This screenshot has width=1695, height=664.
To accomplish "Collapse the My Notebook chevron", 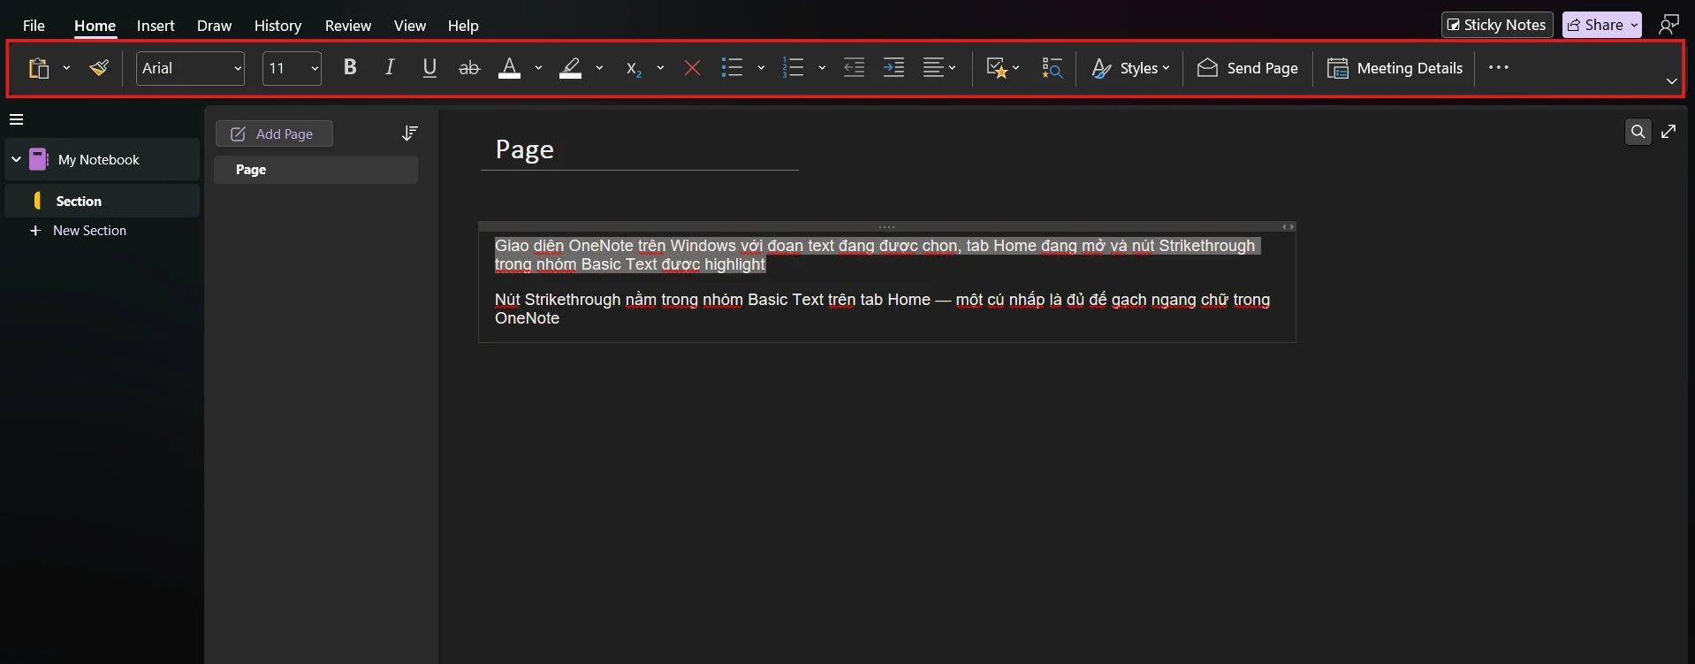I will (x=16, y=159).
